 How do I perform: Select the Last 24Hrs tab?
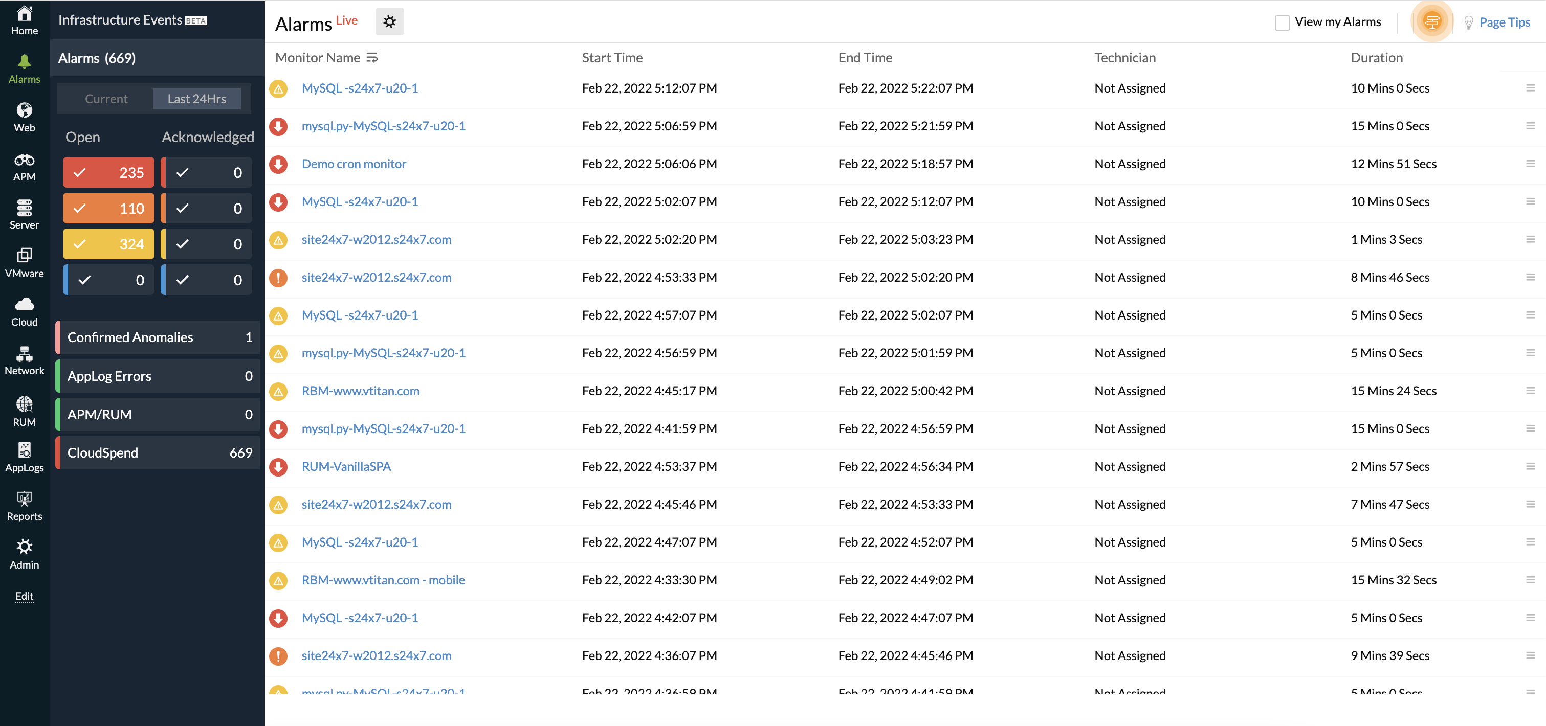point(197,99)
